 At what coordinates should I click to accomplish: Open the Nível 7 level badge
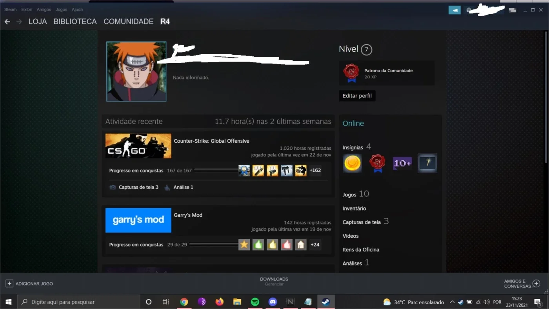(366, 49)
